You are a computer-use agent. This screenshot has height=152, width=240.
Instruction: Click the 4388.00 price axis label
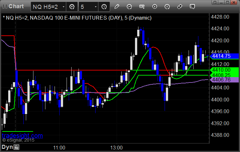tap(220, 135)
